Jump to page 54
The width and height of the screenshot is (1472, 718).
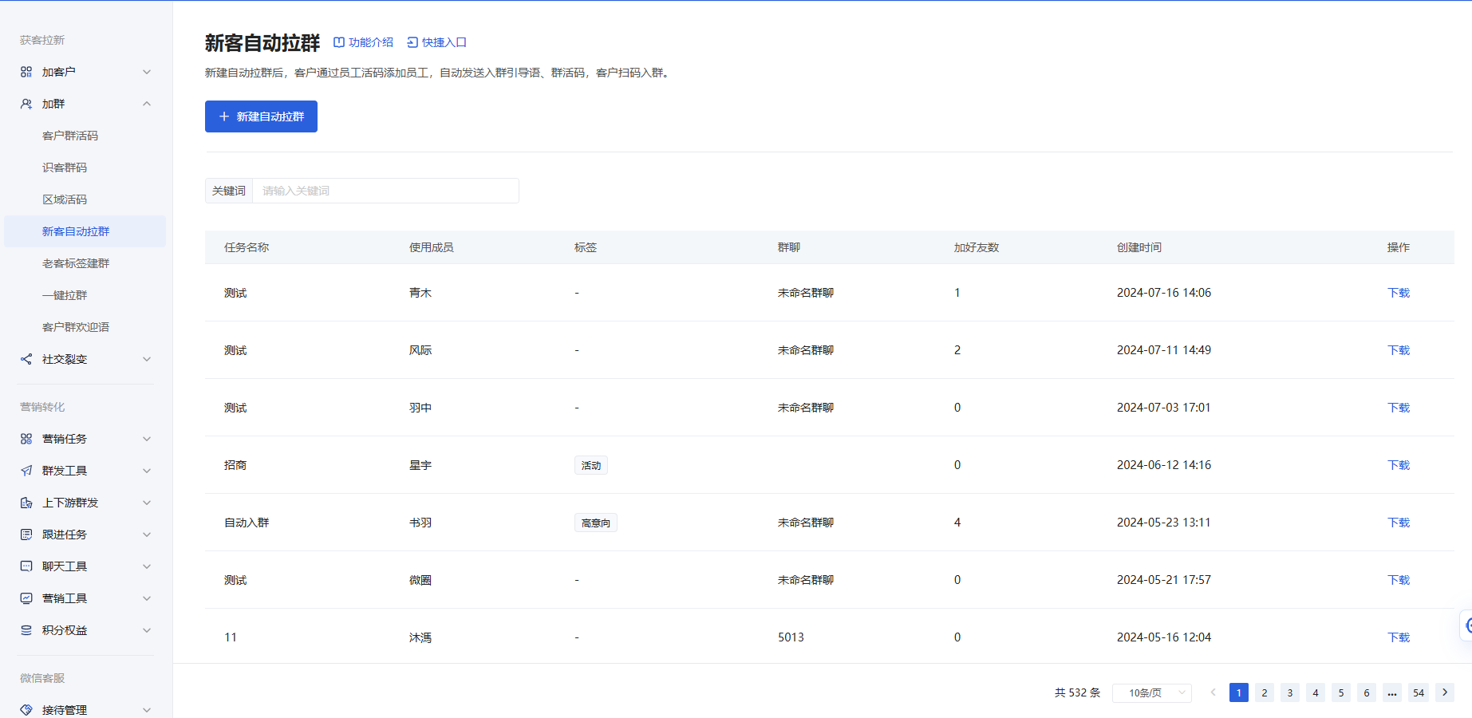pyautogui.click(x=1419, y=692)
